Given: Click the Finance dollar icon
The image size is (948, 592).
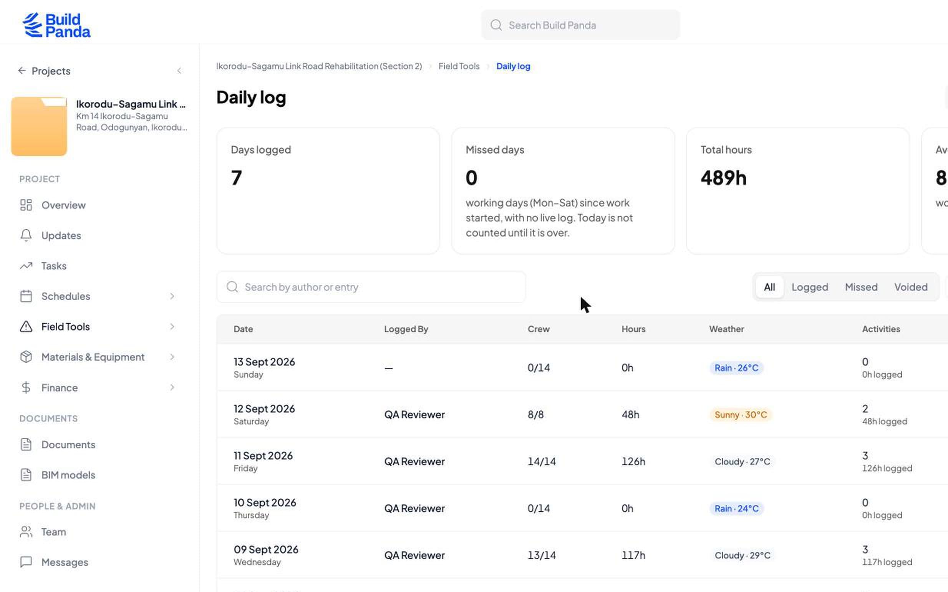Looking at the screenshot, I should pyautogui.click(x=26, y=387).
